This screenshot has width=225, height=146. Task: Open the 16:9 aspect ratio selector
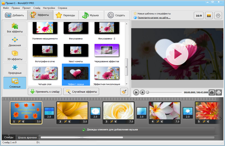(x=199, y=16)
